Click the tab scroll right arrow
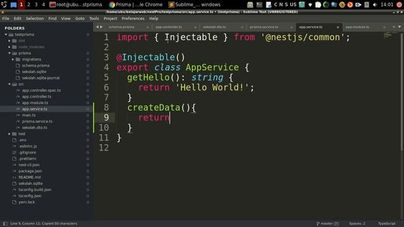 coord(101,27)
